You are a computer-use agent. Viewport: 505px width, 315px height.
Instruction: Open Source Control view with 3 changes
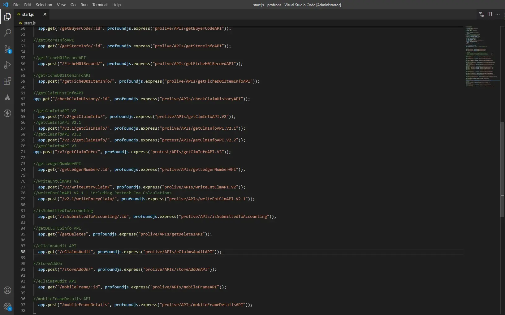[7, 49]
